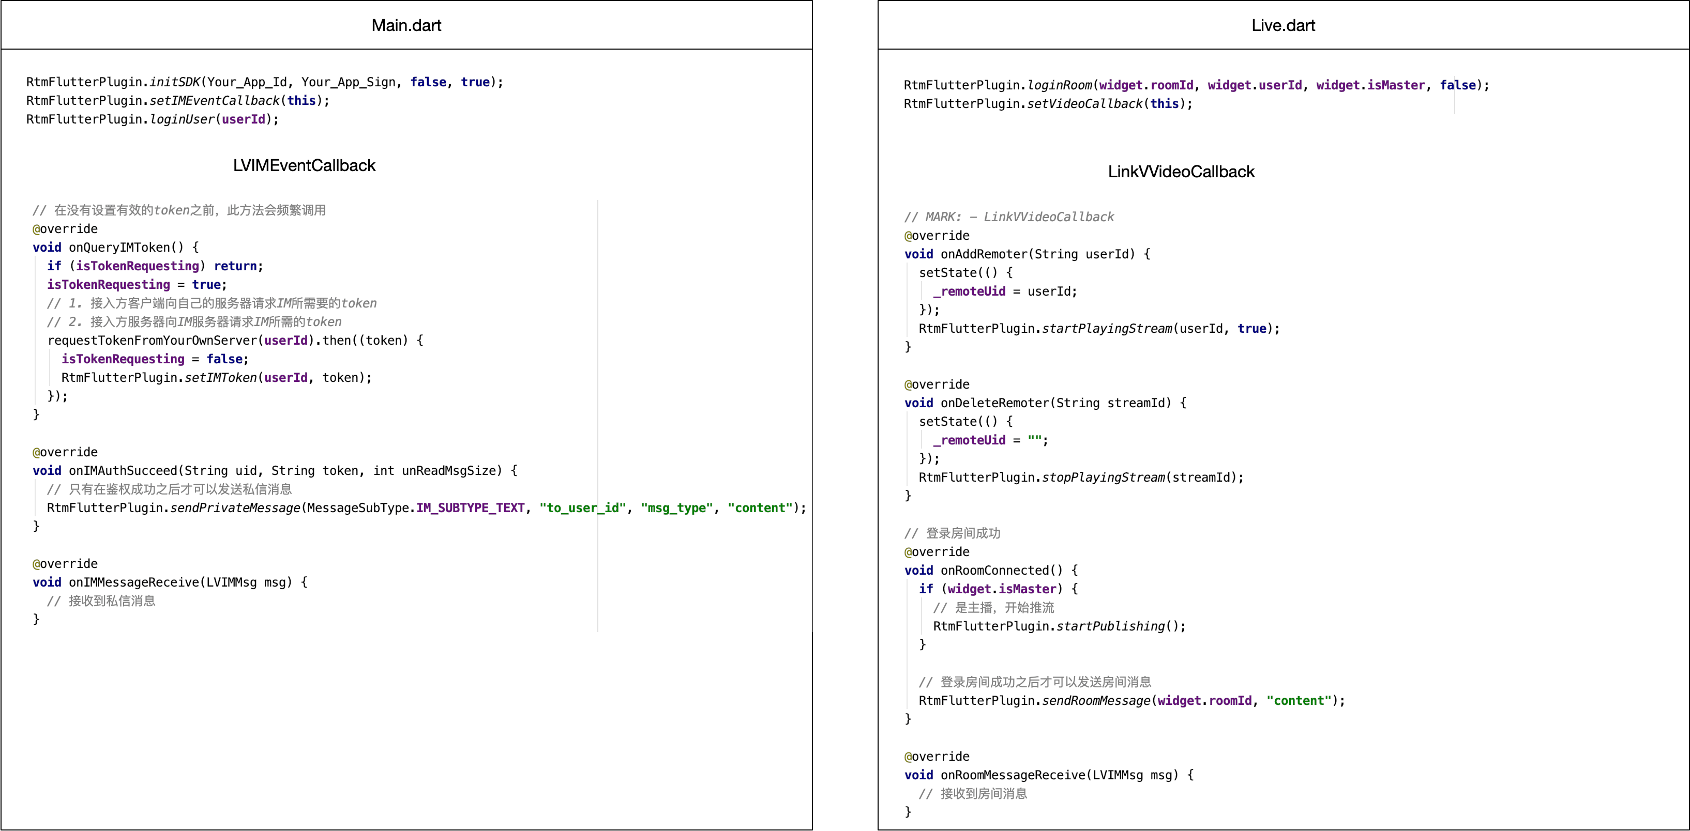Click sendPrivateMessage method name
The height and width of the screenshot is (831, 1690).
coord(235,508)
